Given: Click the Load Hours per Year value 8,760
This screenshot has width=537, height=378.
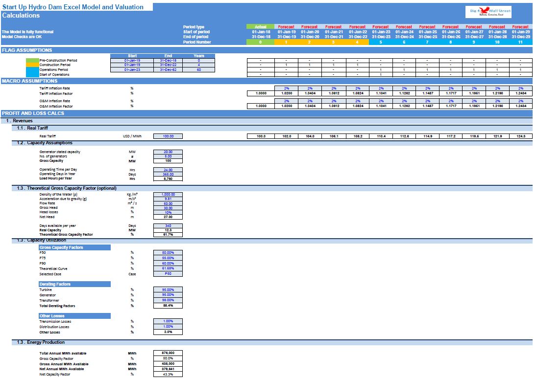Looking at the screenshot, I should 168,178.
